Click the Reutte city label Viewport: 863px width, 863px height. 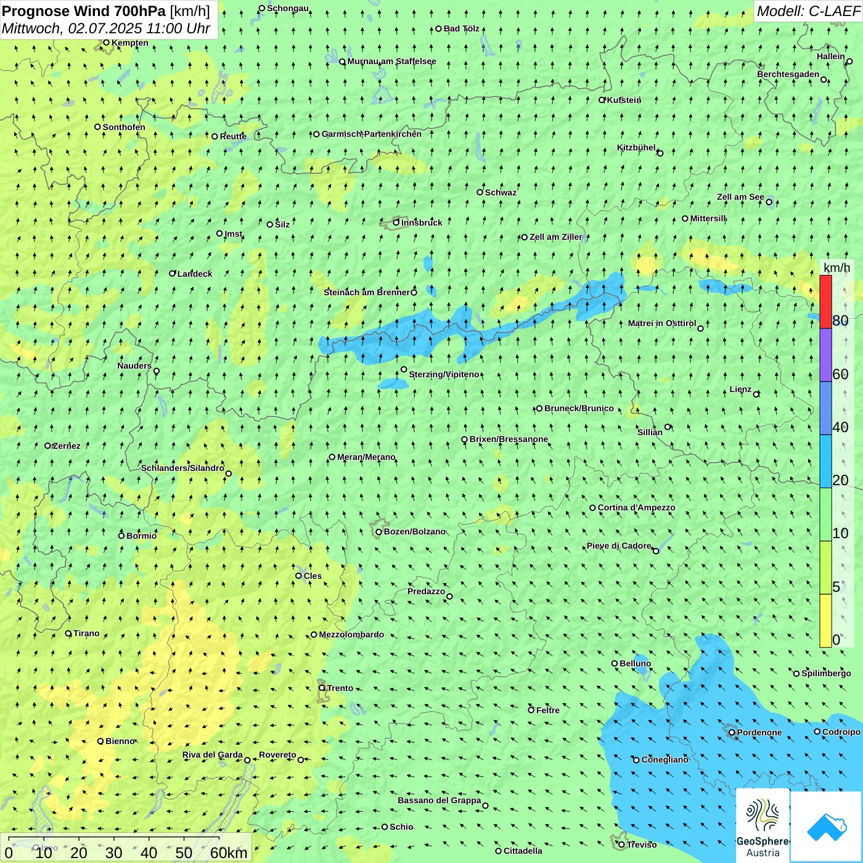233,136
